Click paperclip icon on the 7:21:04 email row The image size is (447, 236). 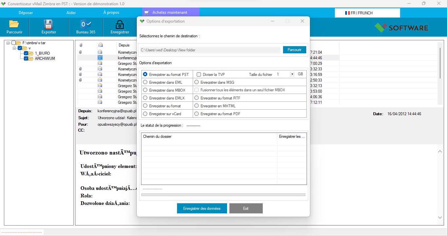click(x=80, y=52)
